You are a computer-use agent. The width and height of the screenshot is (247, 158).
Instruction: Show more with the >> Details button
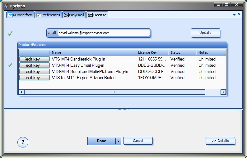pyautogui.click(x=220, y=141)
